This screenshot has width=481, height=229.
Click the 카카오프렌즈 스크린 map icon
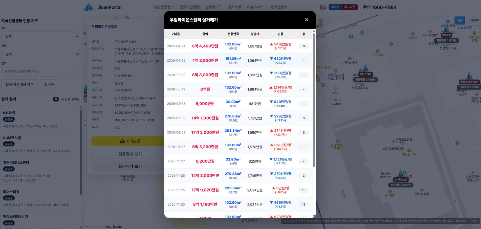point(393,141)
